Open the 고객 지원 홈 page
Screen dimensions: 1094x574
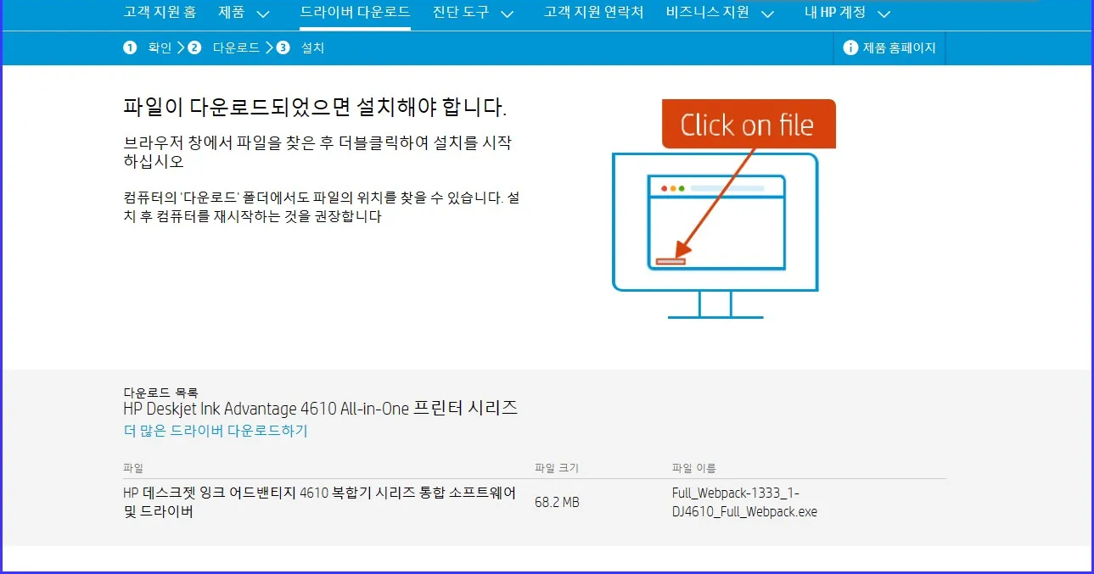point(160,12)
